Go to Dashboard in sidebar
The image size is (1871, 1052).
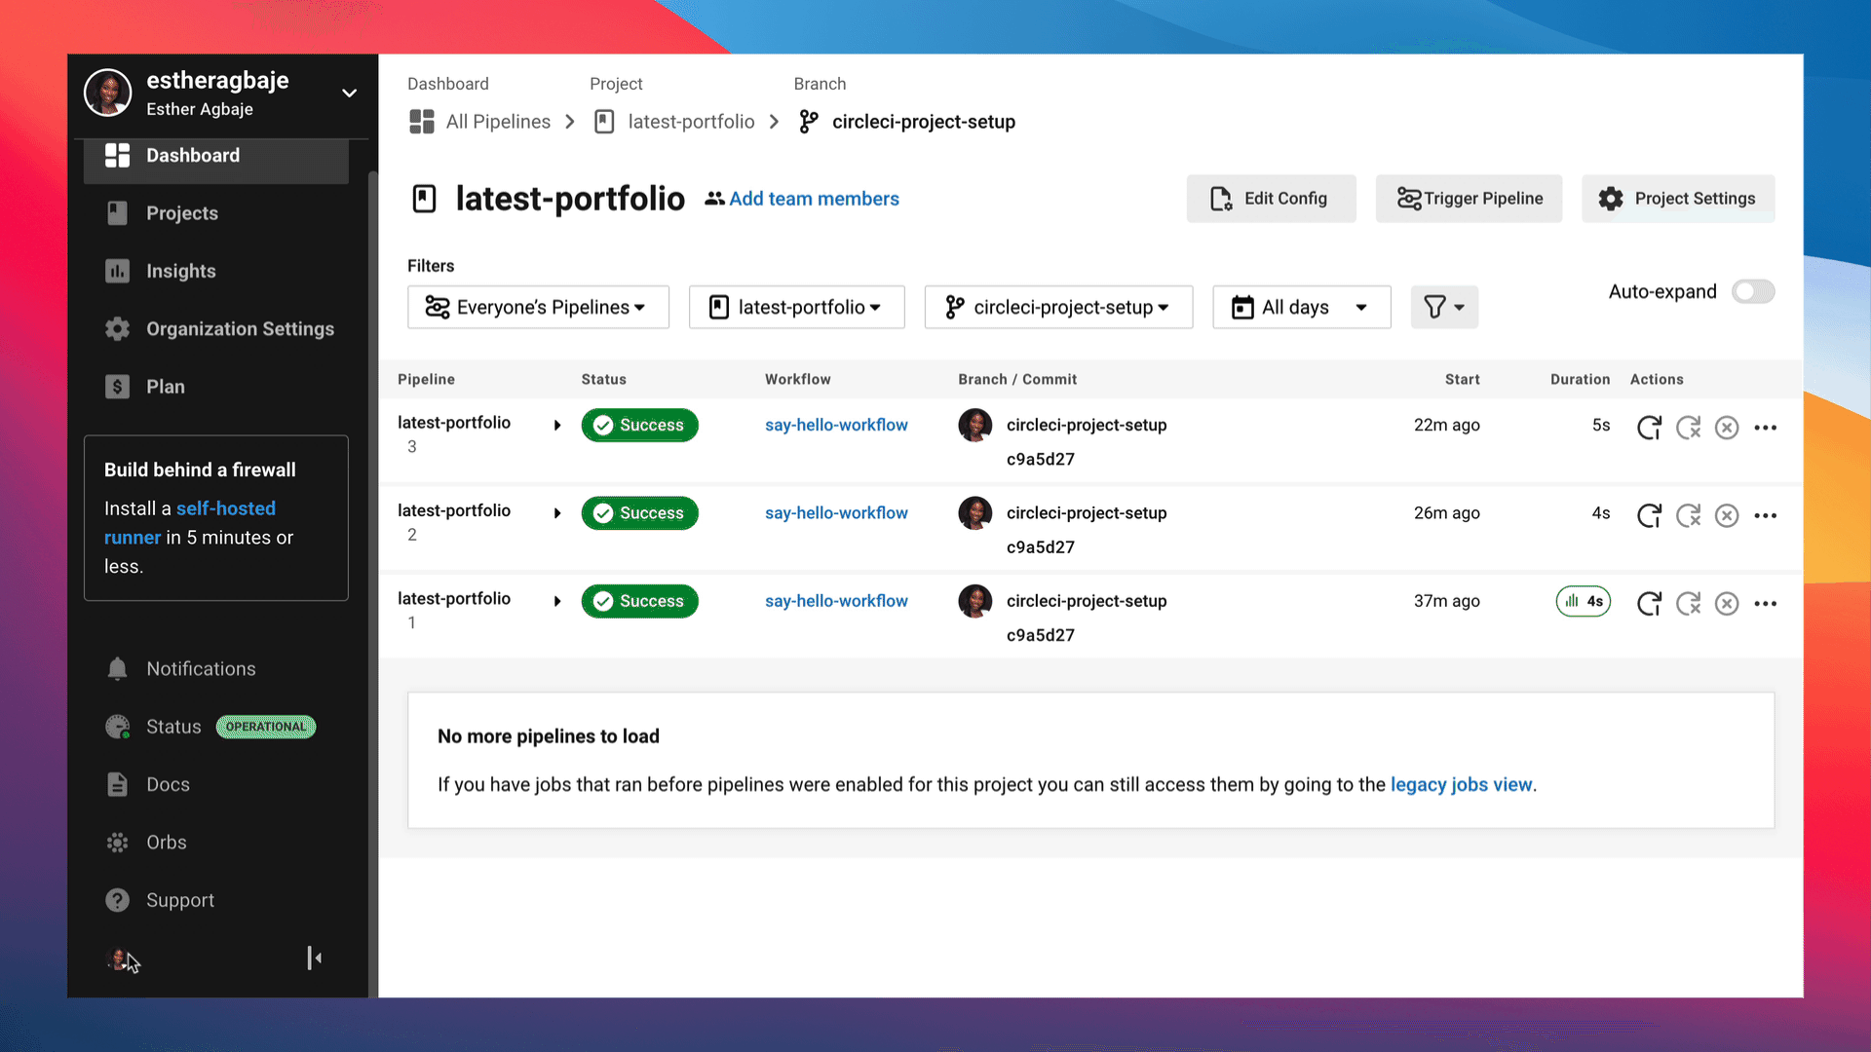(216, 156)
